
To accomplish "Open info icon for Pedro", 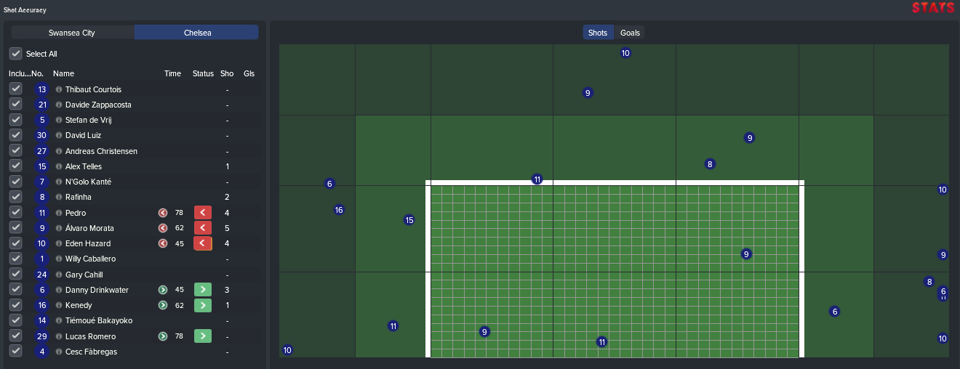I will click(59, 213).
